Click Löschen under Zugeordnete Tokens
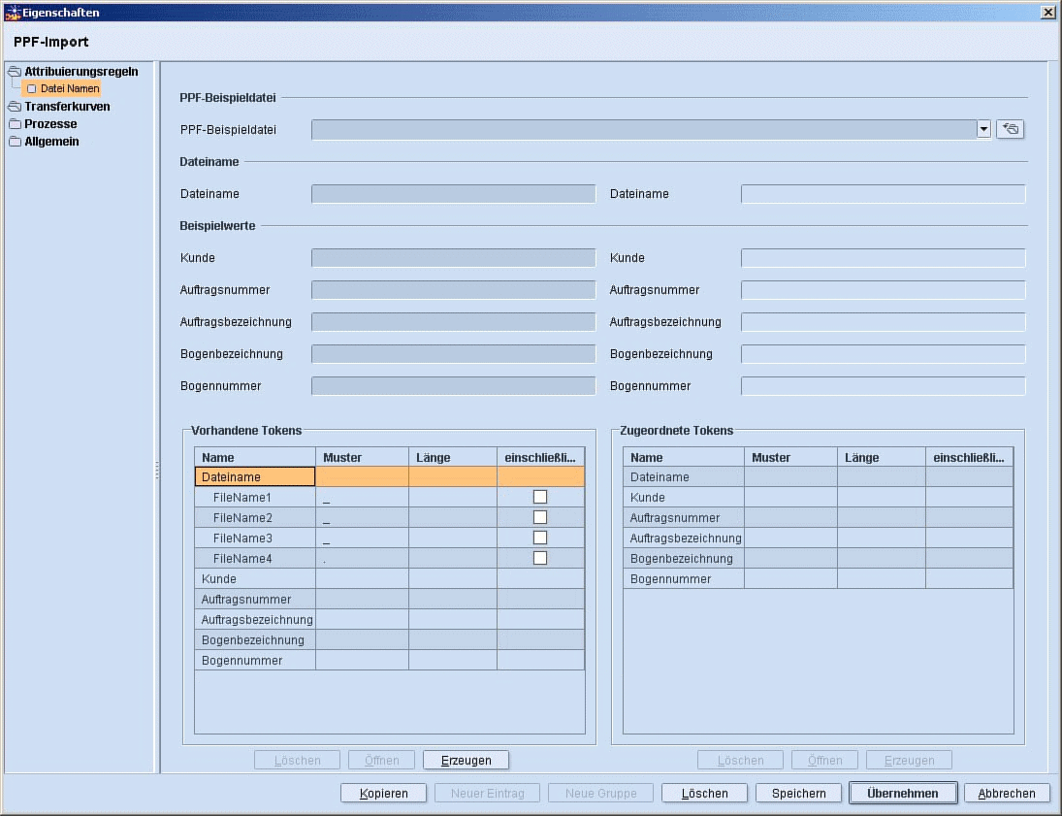This screenshot has width=1062, height=816. (x=740, y=760)
